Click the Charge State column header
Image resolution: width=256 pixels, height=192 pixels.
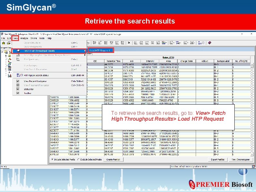tap(186, 61)
